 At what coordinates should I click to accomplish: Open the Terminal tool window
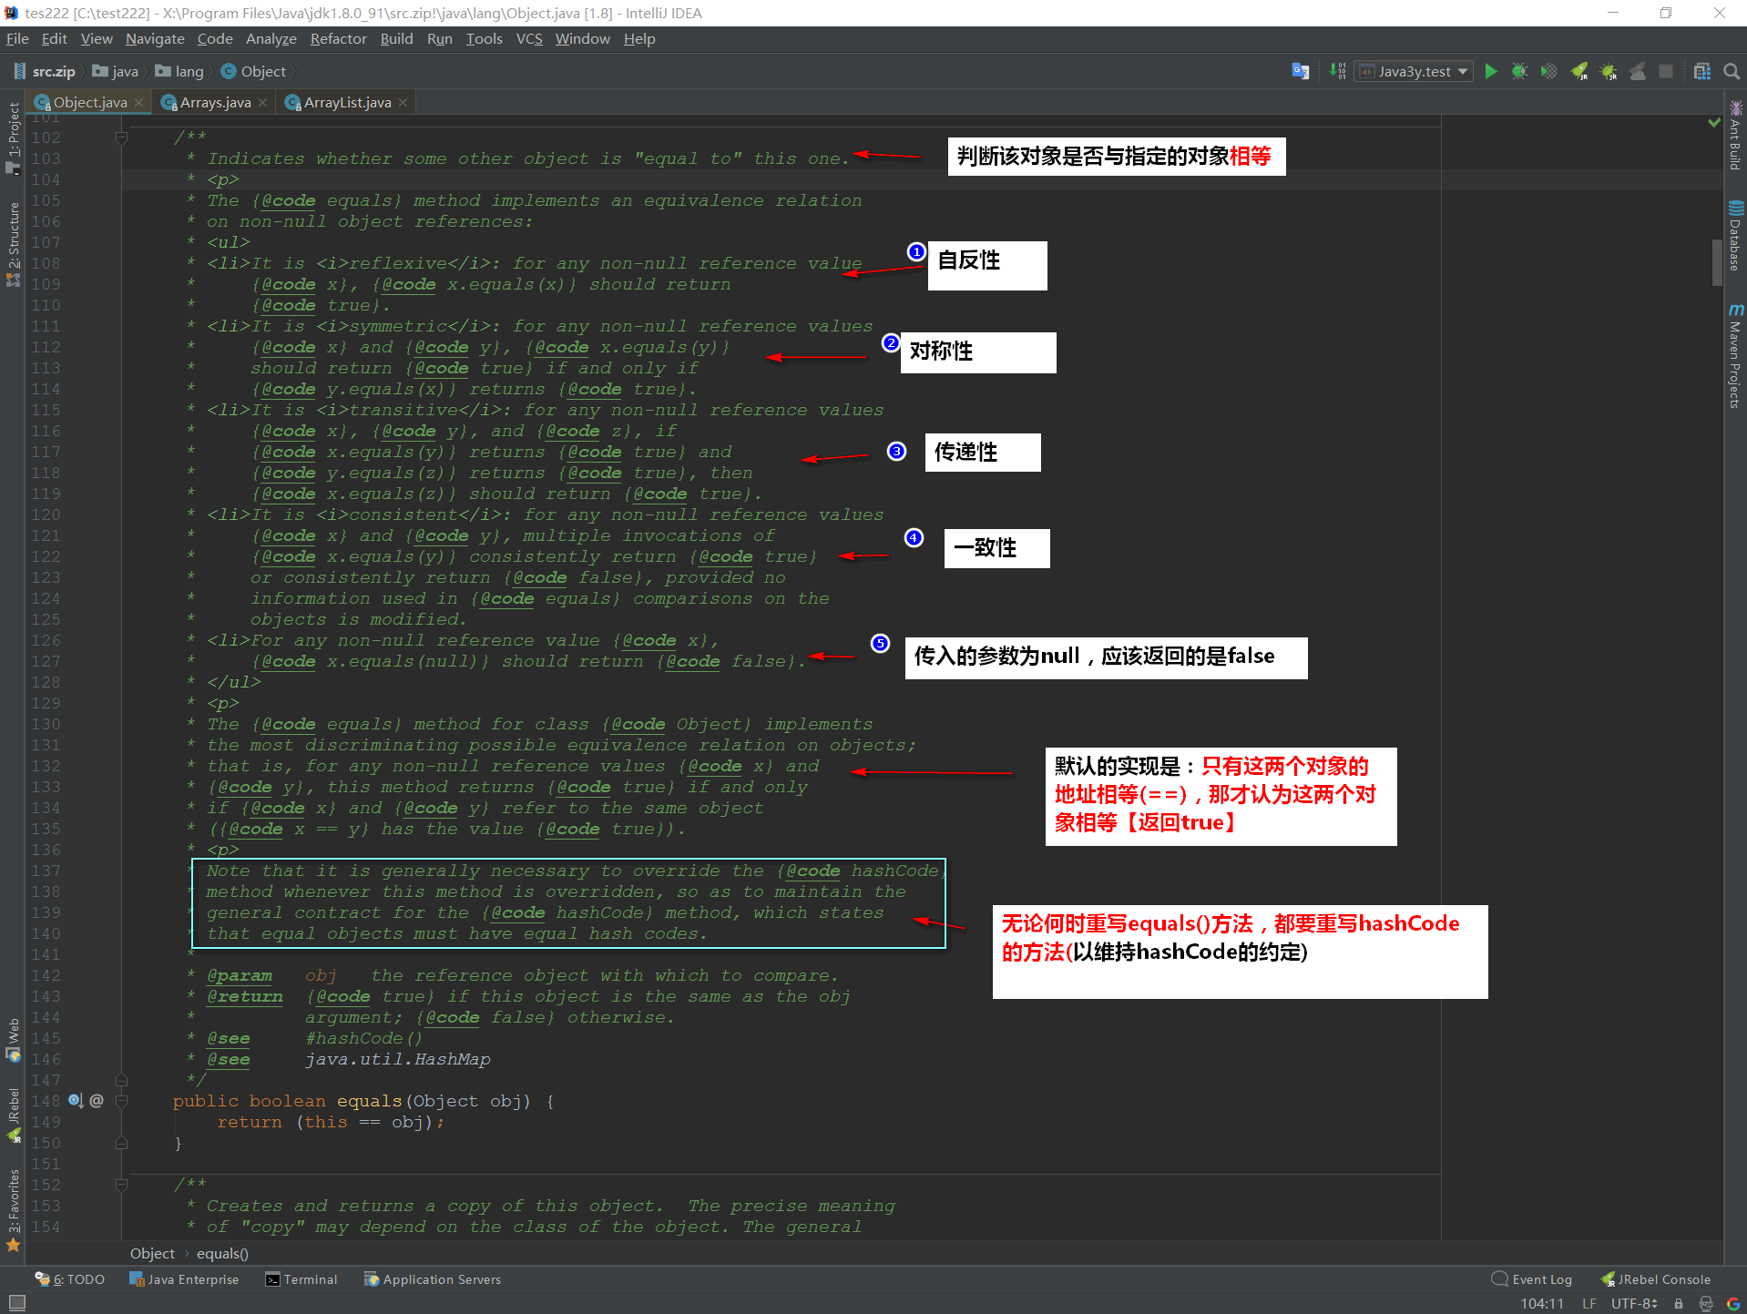pyautogui.click(x=301, y=1279)
